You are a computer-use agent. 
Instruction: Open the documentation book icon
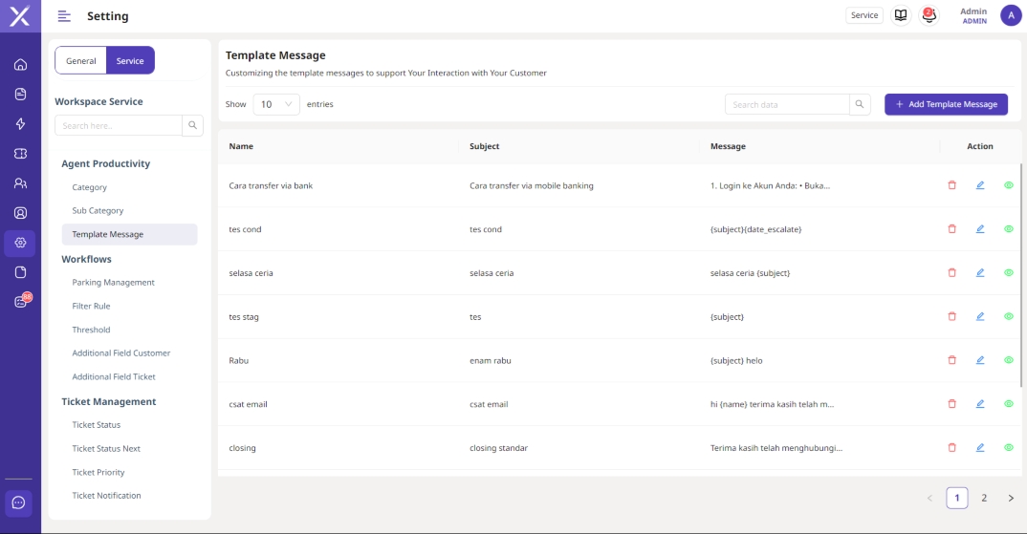pyautogui.click(x=900, y=15)
